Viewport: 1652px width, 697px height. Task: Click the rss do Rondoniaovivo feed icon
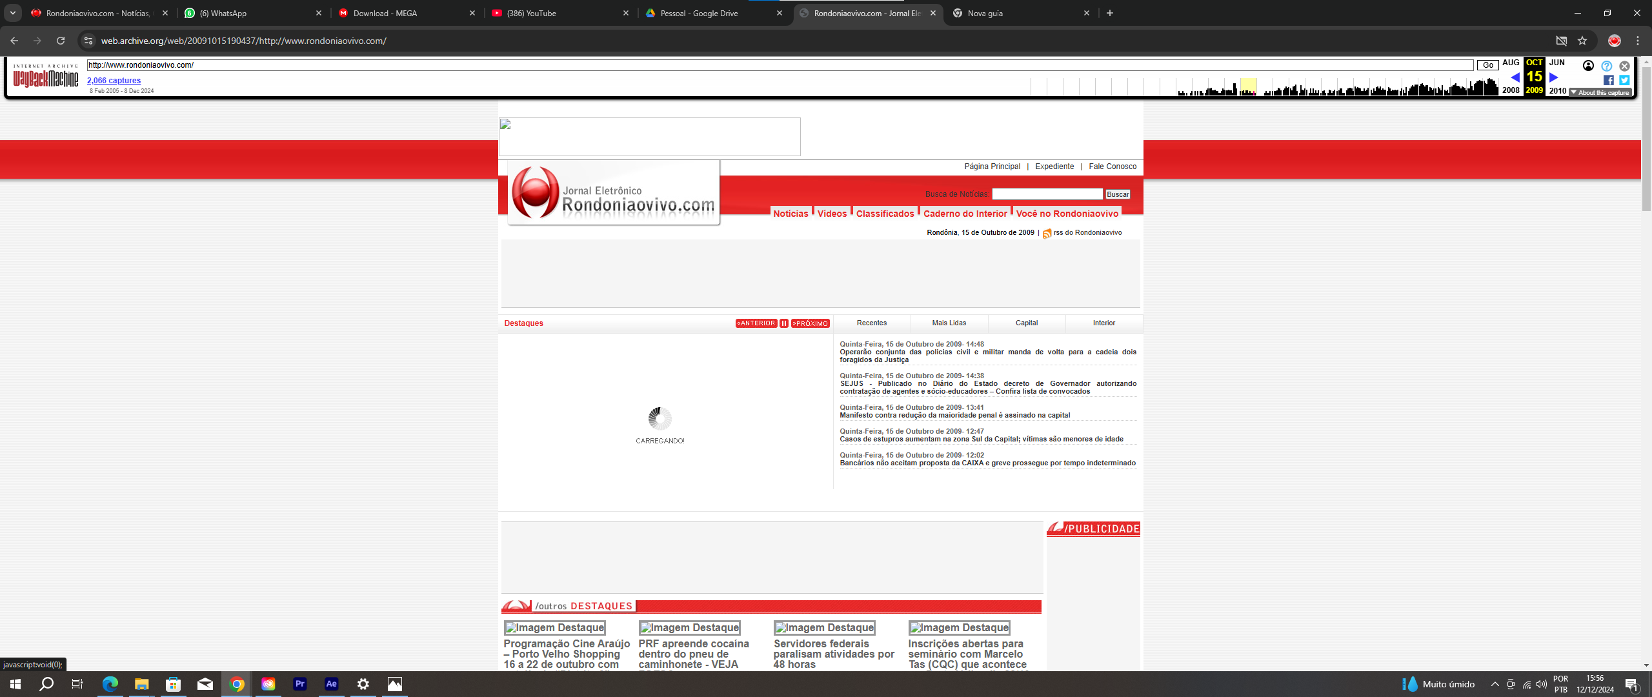[x=1047, y=234]
